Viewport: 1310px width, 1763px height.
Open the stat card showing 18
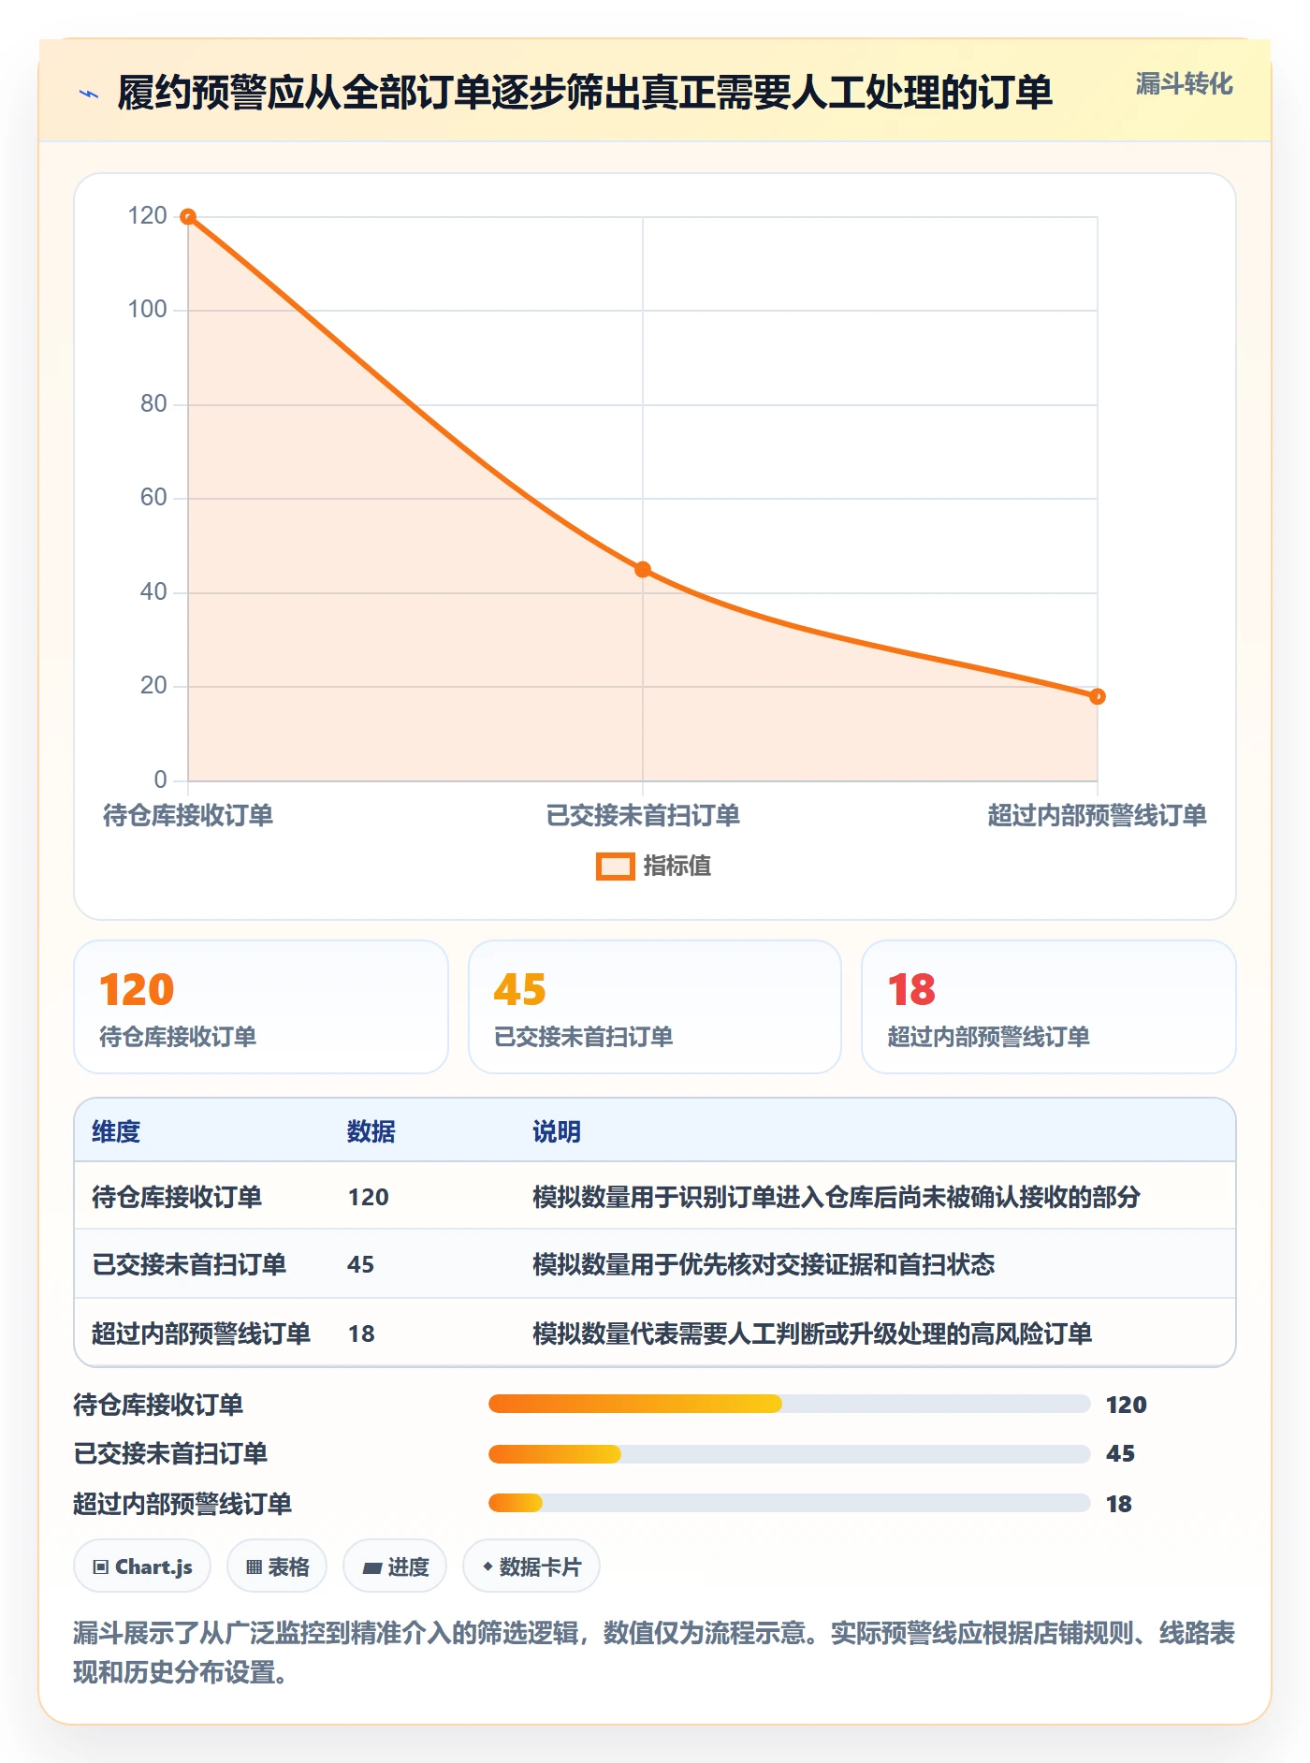(1049, 1007)
